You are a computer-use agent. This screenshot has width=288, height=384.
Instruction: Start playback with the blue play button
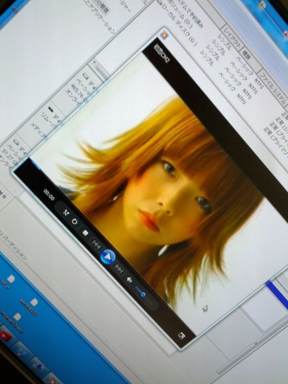point(108,257)
